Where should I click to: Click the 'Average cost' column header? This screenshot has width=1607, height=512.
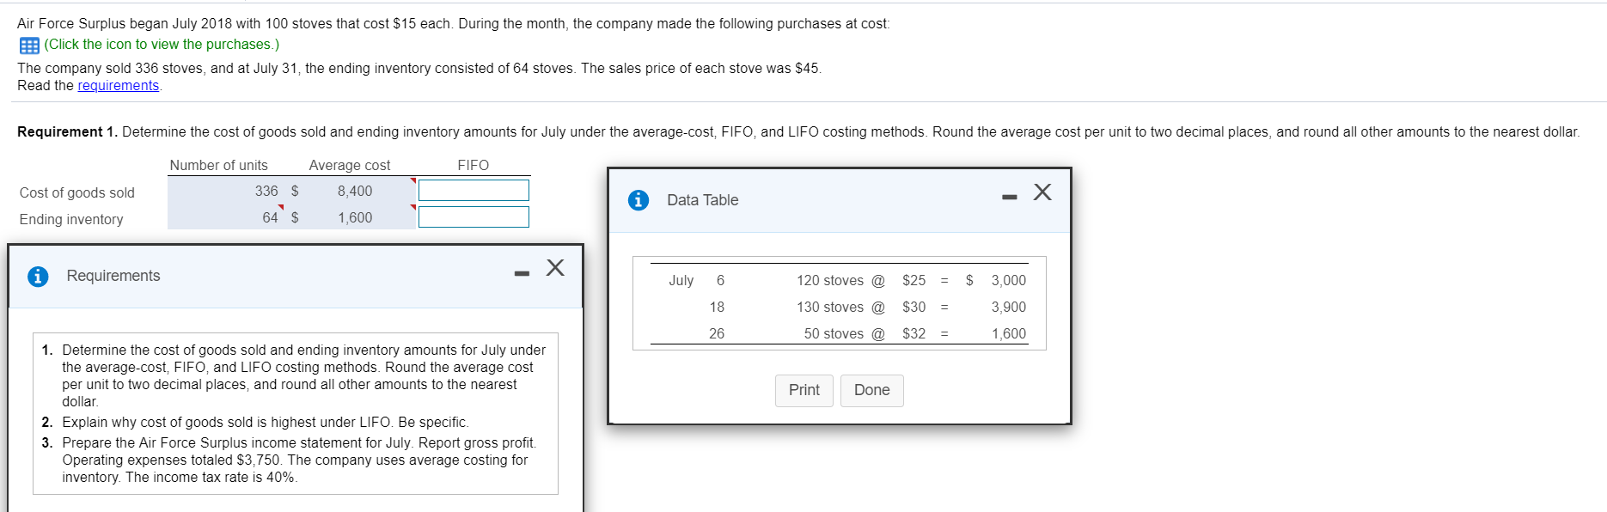(x=350, y=165)
